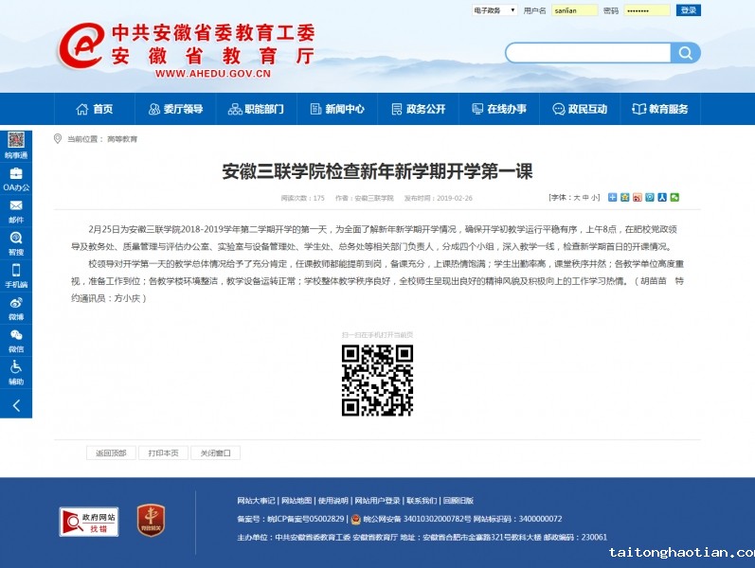Open the 电子政务 dropdown at top
This screenshot has width=755, height=568.
coord(494,10)
